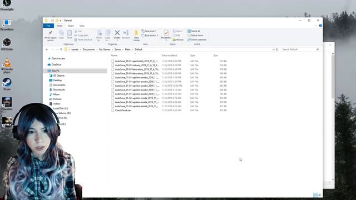
Task: Sort by Date modified column header
Action: (174, 56)
